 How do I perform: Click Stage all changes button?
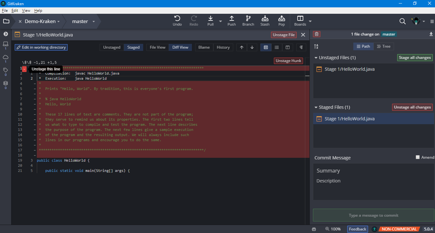pos(415,58)
